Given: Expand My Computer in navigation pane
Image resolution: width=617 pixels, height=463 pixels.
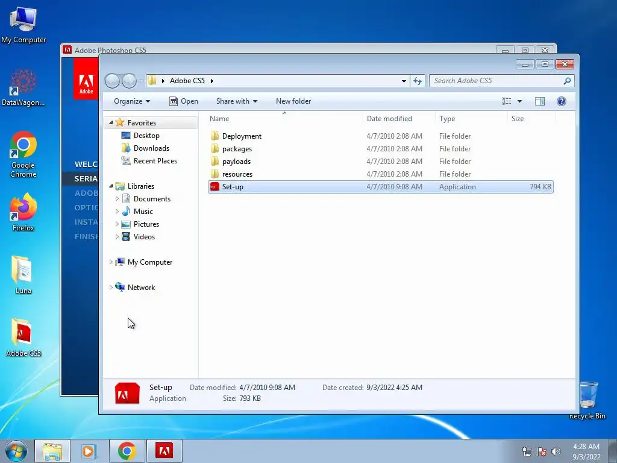Looking at the screenshot, I should tap(111, 262).
